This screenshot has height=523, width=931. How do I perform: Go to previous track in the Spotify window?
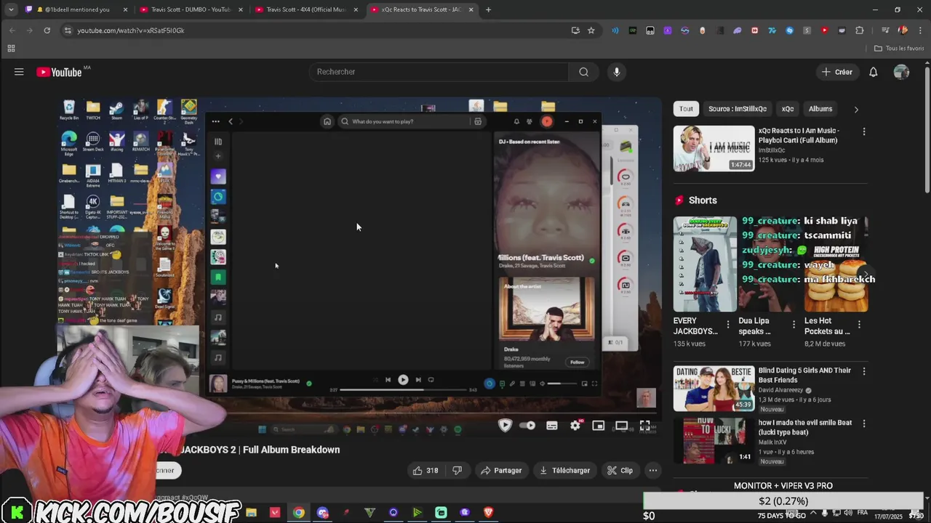388,379
